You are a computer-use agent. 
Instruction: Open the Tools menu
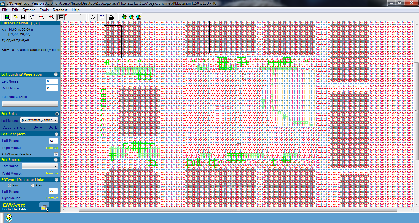coord(44,10)
